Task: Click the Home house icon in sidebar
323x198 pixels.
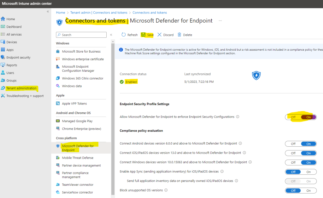Action: pyautogui.click(x=3, y=19)
